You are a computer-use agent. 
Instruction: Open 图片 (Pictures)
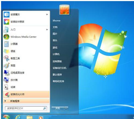tap(55, 34)
